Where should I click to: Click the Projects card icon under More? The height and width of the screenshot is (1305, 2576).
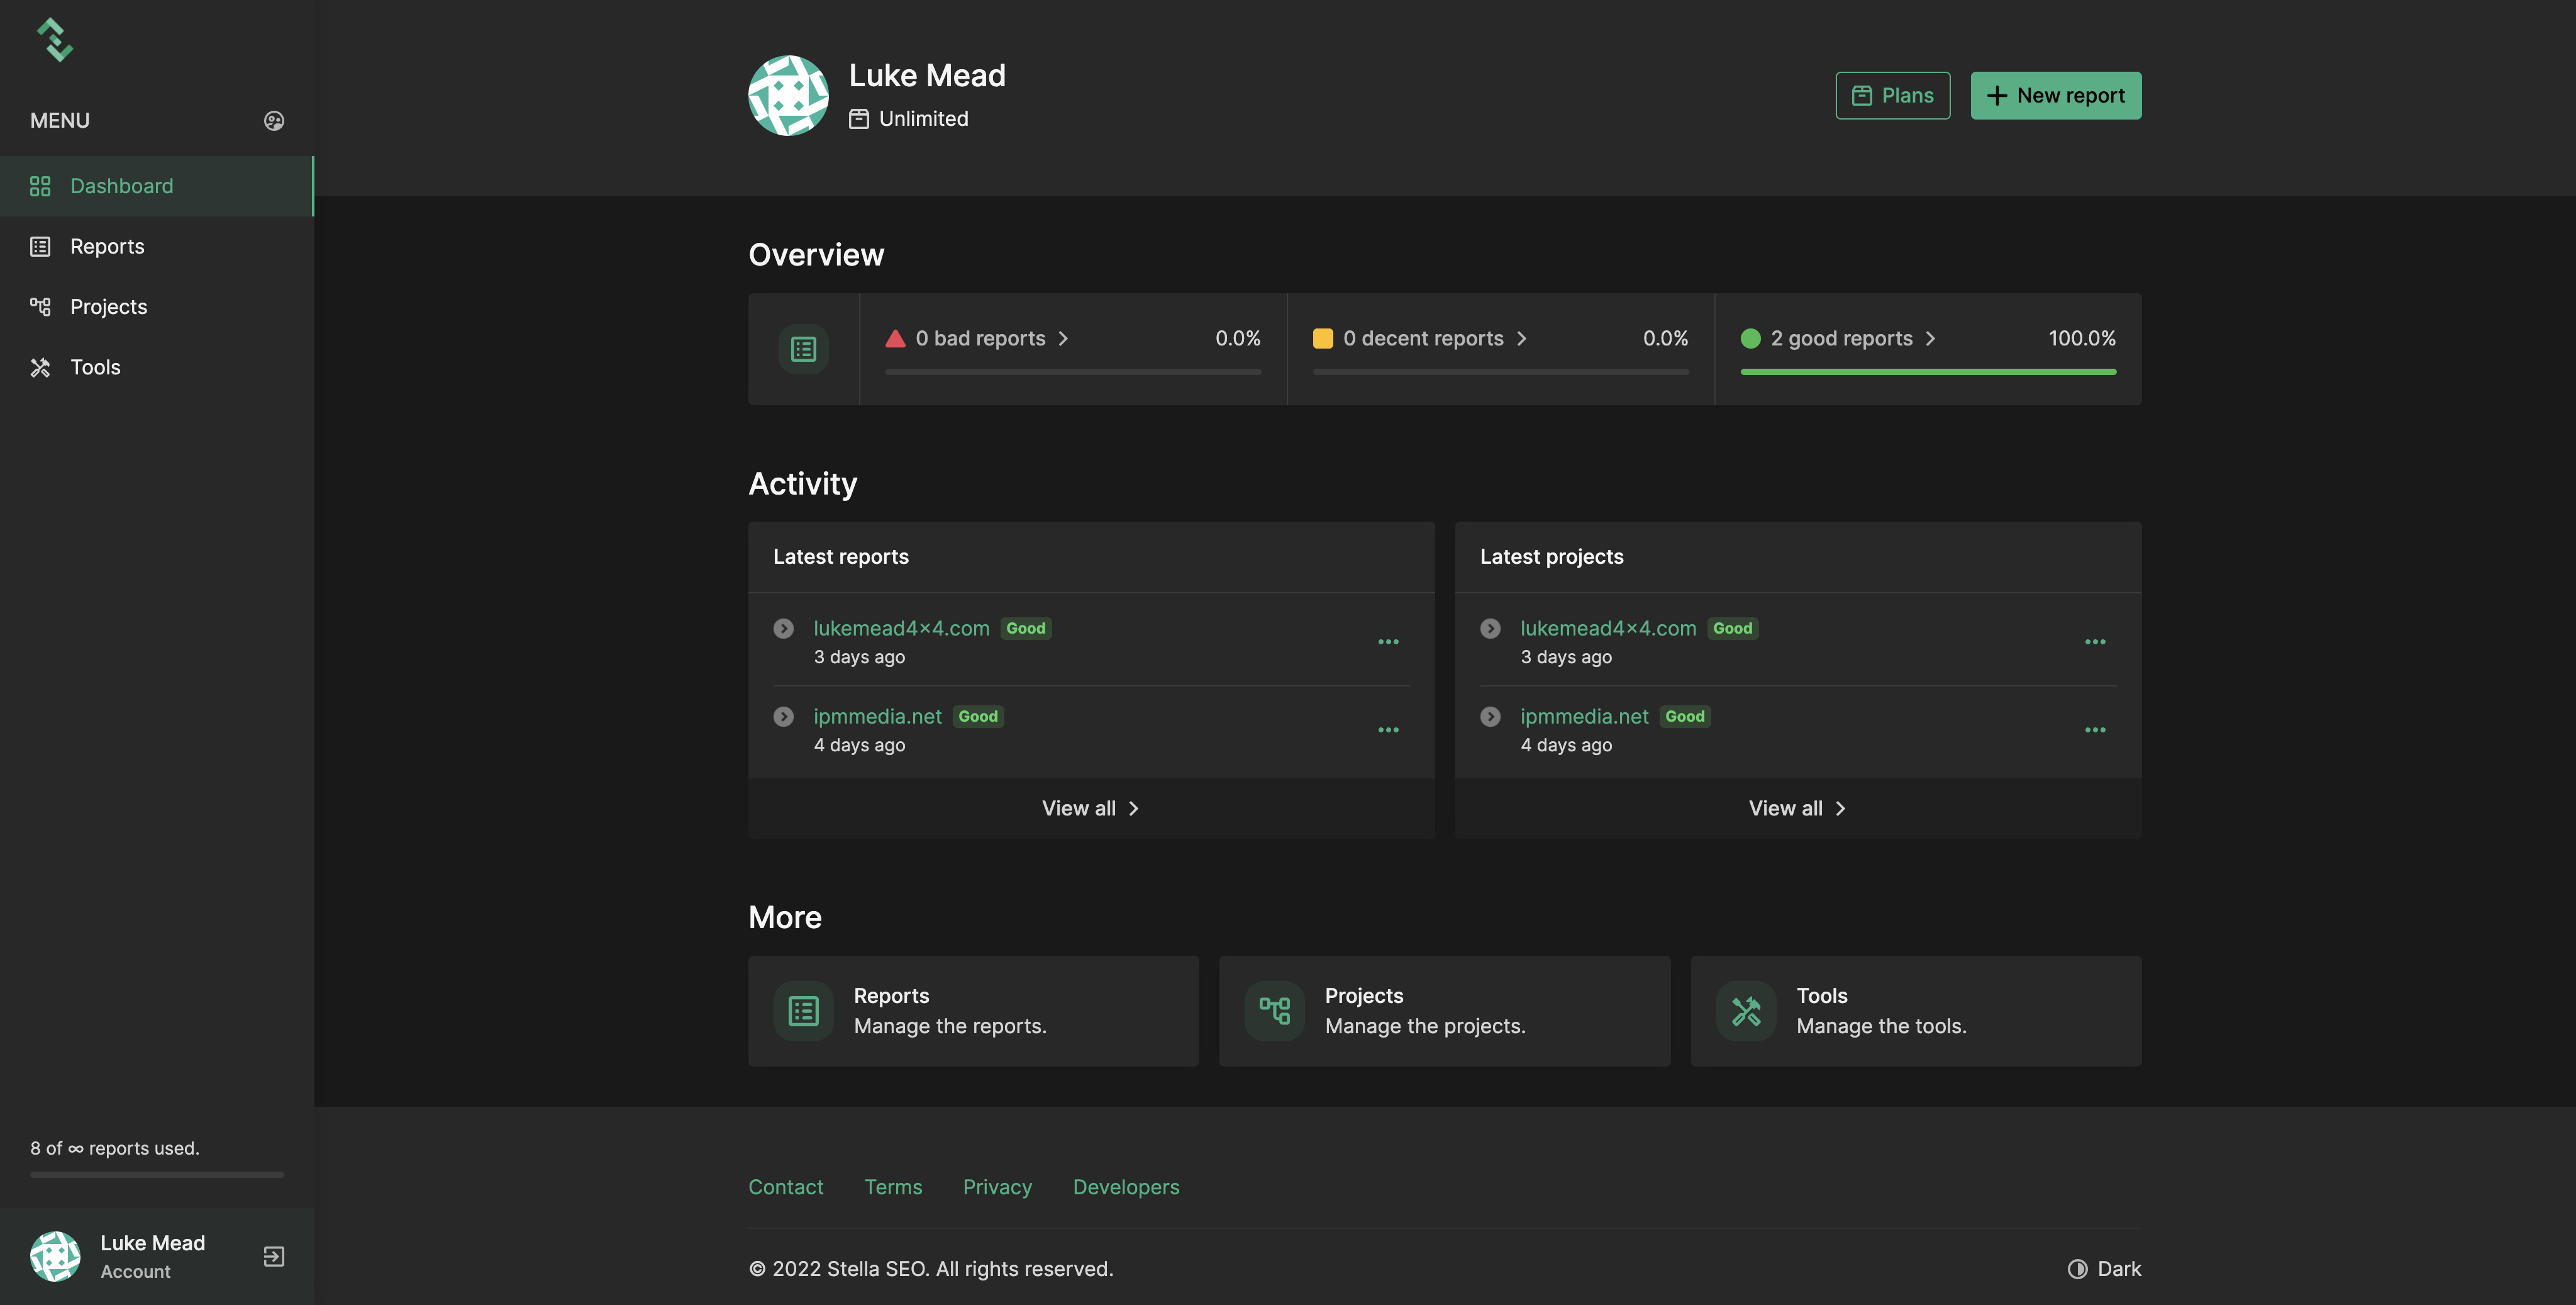(1274, 1011)
